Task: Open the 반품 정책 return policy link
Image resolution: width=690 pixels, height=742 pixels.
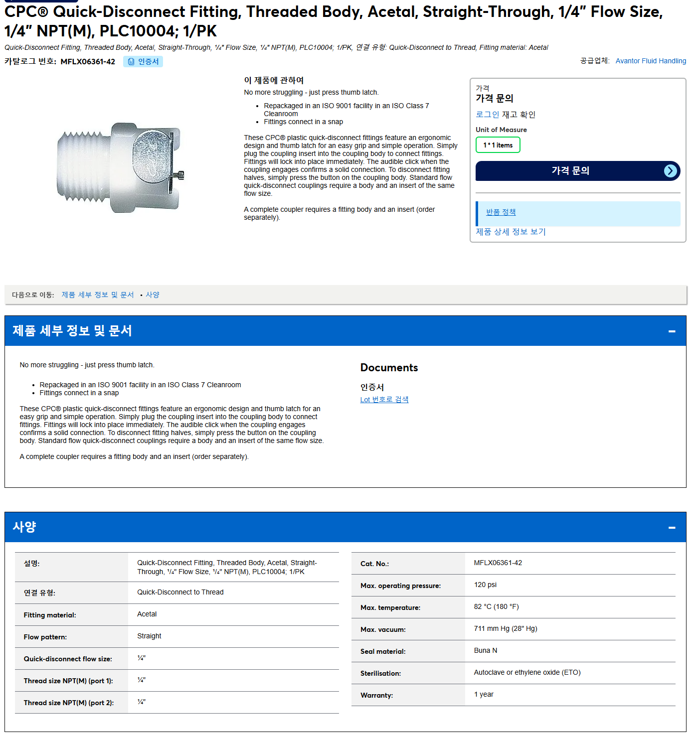Action: point(501,212)
